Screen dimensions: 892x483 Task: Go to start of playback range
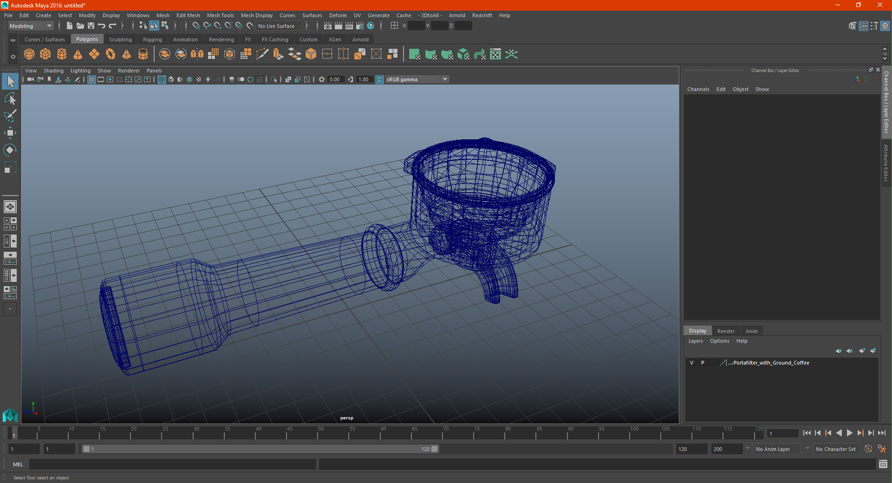[807, 433]
